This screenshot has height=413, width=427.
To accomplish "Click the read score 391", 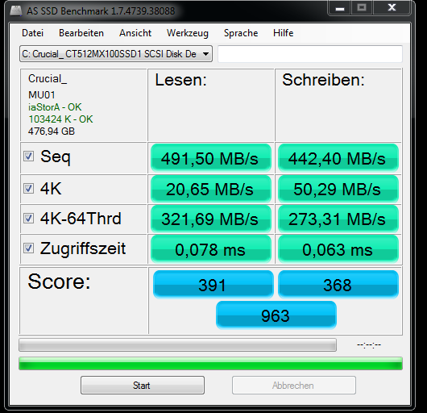I will coord(213,284).
